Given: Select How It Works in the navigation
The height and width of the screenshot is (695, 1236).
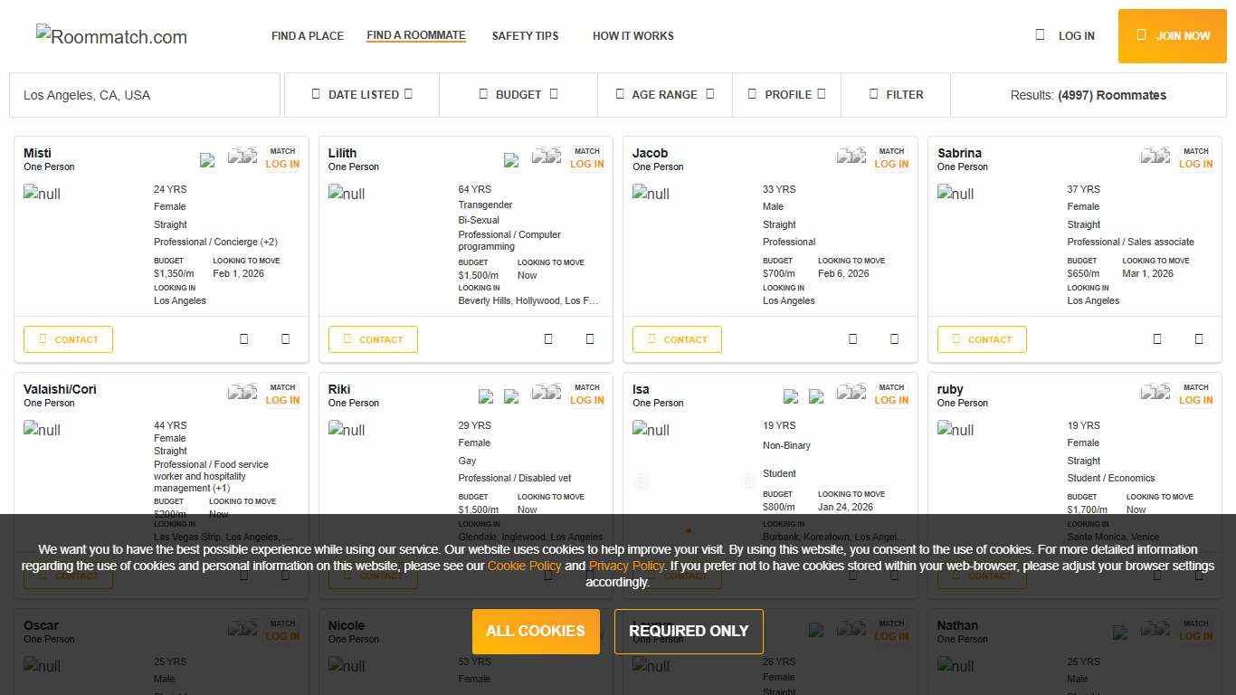Looking at the screenshot, I should (632, 36).
